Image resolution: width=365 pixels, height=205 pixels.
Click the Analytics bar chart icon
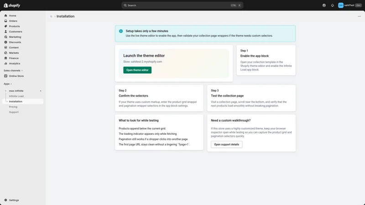pyautogui.click(x=5, y=63)
